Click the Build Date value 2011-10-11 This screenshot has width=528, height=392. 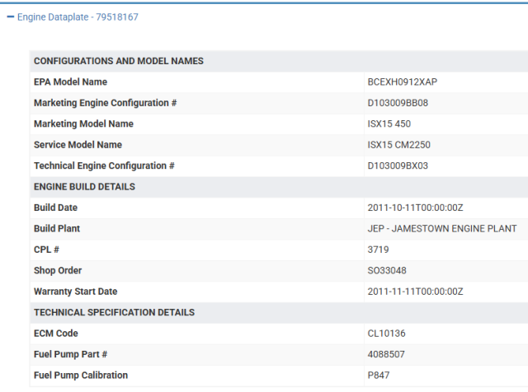point(415,208)
